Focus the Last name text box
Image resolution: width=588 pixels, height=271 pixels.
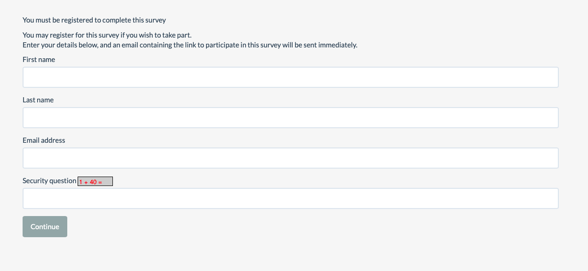pos(290,117)
